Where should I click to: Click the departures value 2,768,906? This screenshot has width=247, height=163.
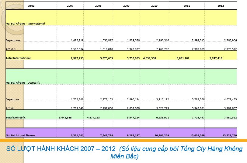231,40
